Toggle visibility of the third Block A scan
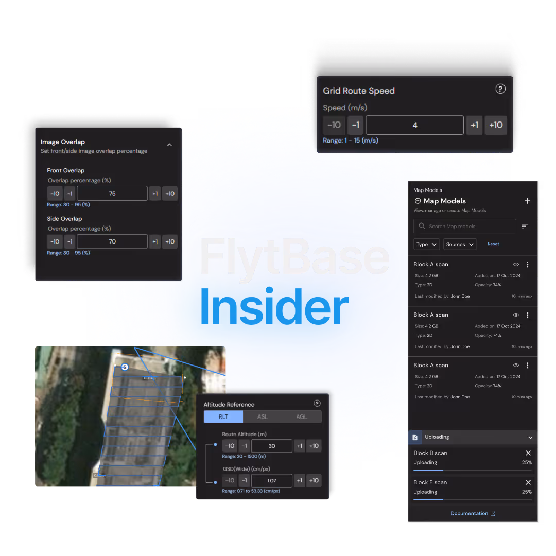Screen dimensions: 556x556 click(x=515, y=365)
